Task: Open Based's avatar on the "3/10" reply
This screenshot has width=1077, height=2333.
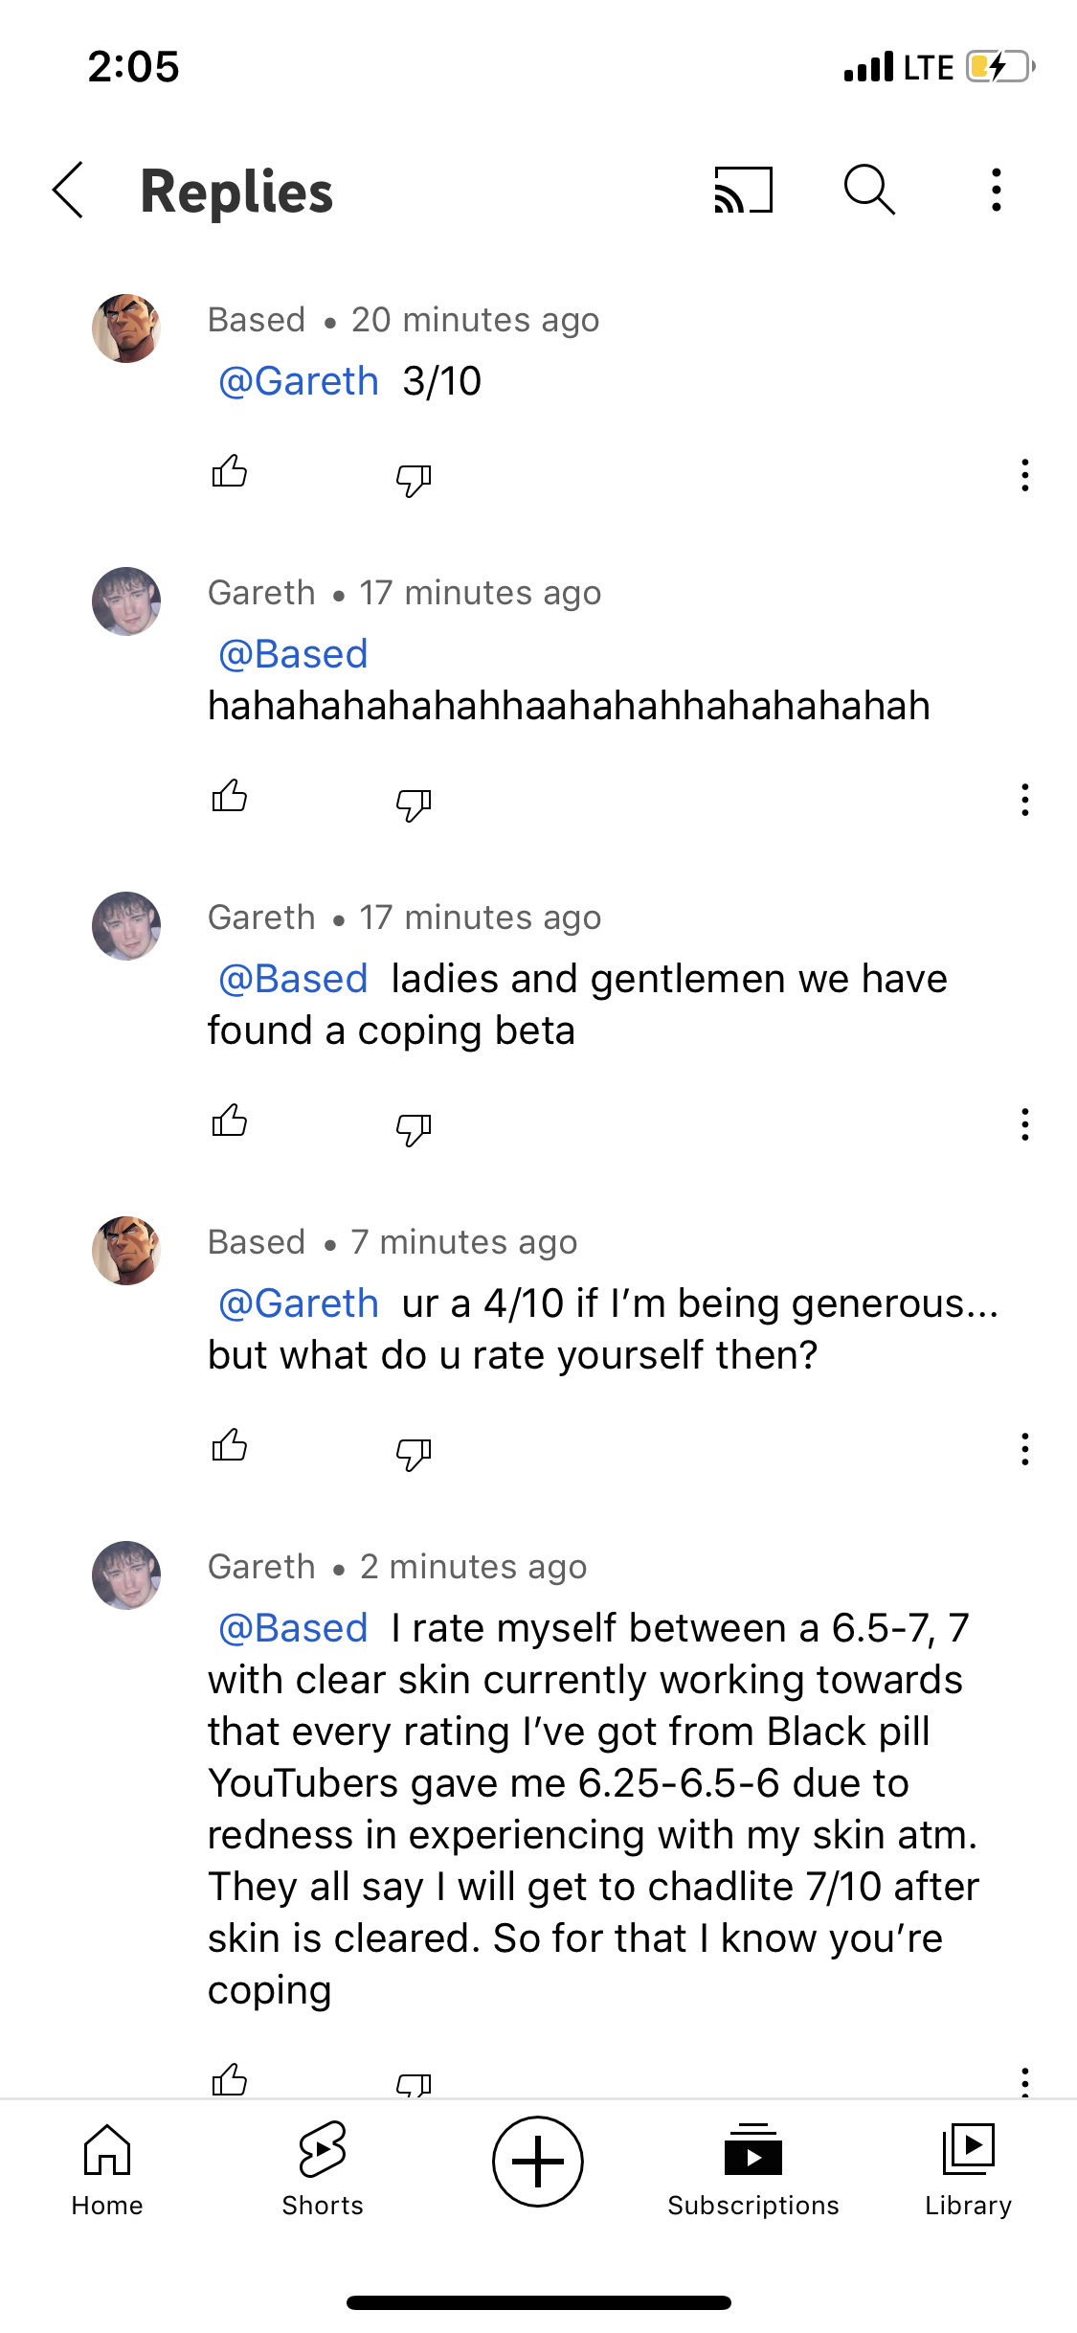Action: coord(126,328)
